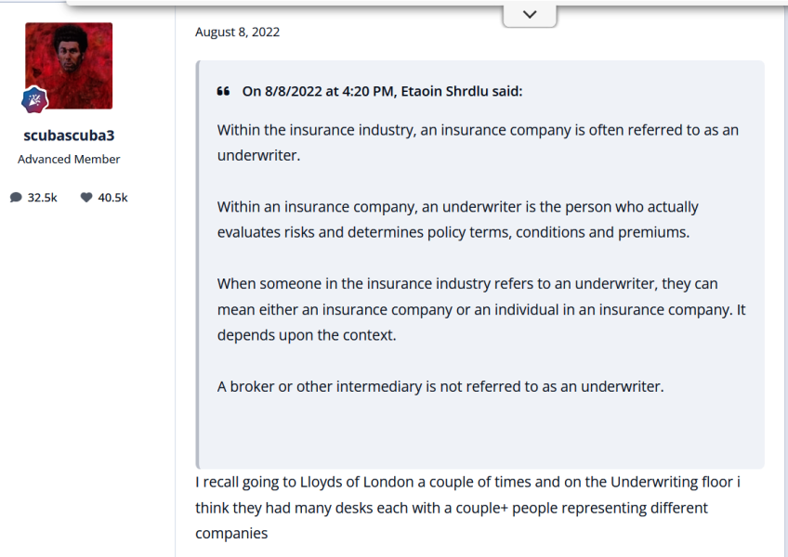Click the quoted line about a broker
This screenshot has height=557, width=788.
440,386
